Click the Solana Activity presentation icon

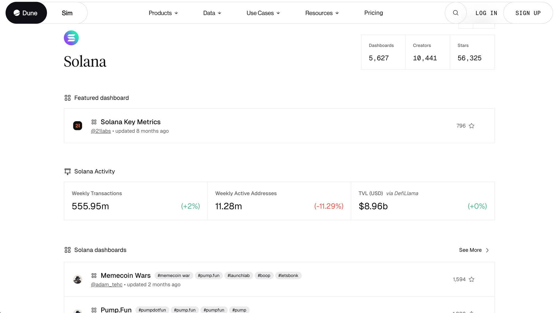click(67, 171)
